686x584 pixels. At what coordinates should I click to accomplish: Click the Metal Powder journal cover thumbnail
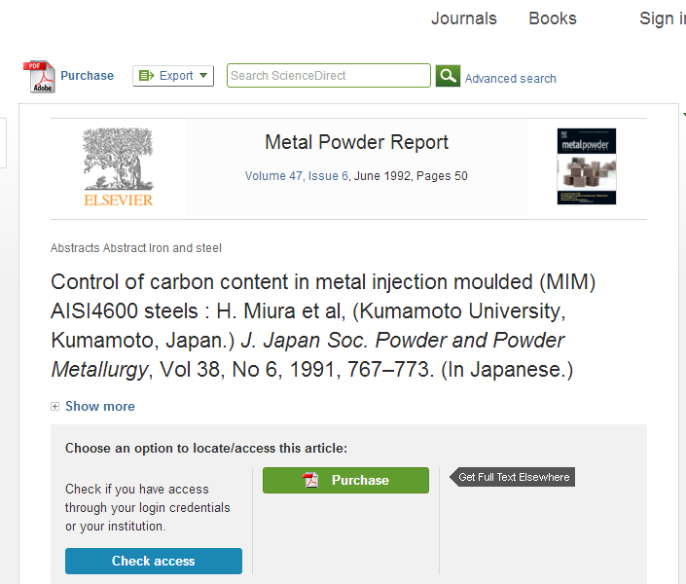pos(586,166)
